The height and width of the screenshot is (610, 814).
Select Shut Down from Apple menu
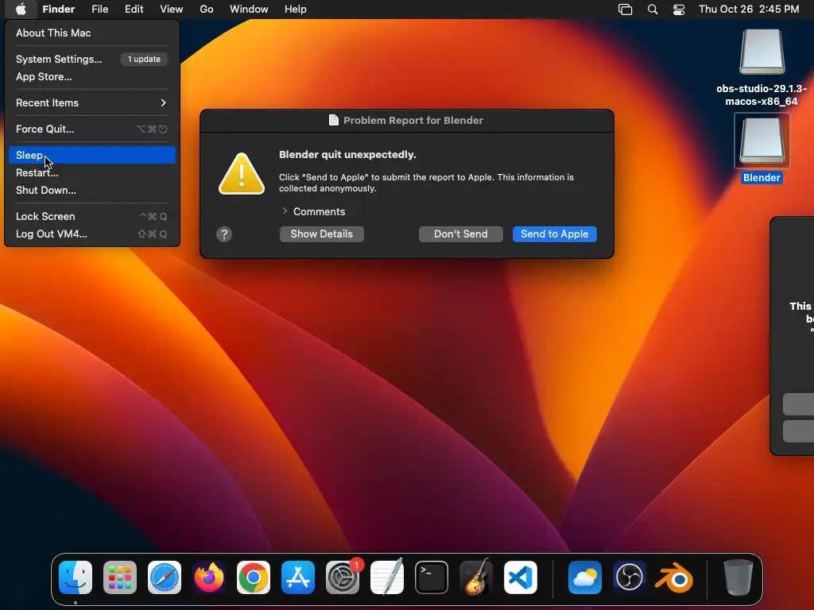coord(92,191)
